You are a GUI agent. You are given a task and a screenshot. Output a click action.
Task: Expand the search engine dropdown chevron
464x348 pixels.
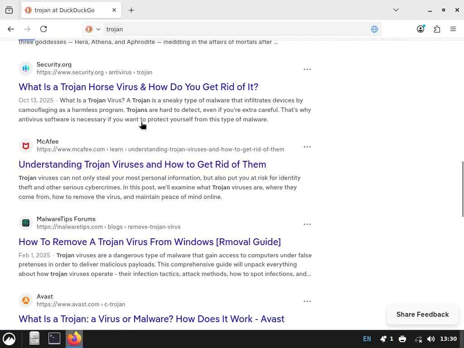click(x=98, y=29)
